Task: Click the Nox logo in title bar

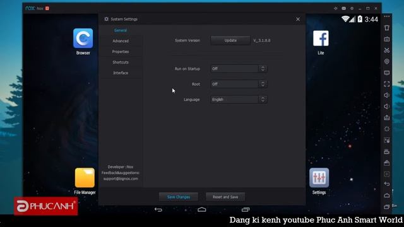Action: click(x=30, y=8)
